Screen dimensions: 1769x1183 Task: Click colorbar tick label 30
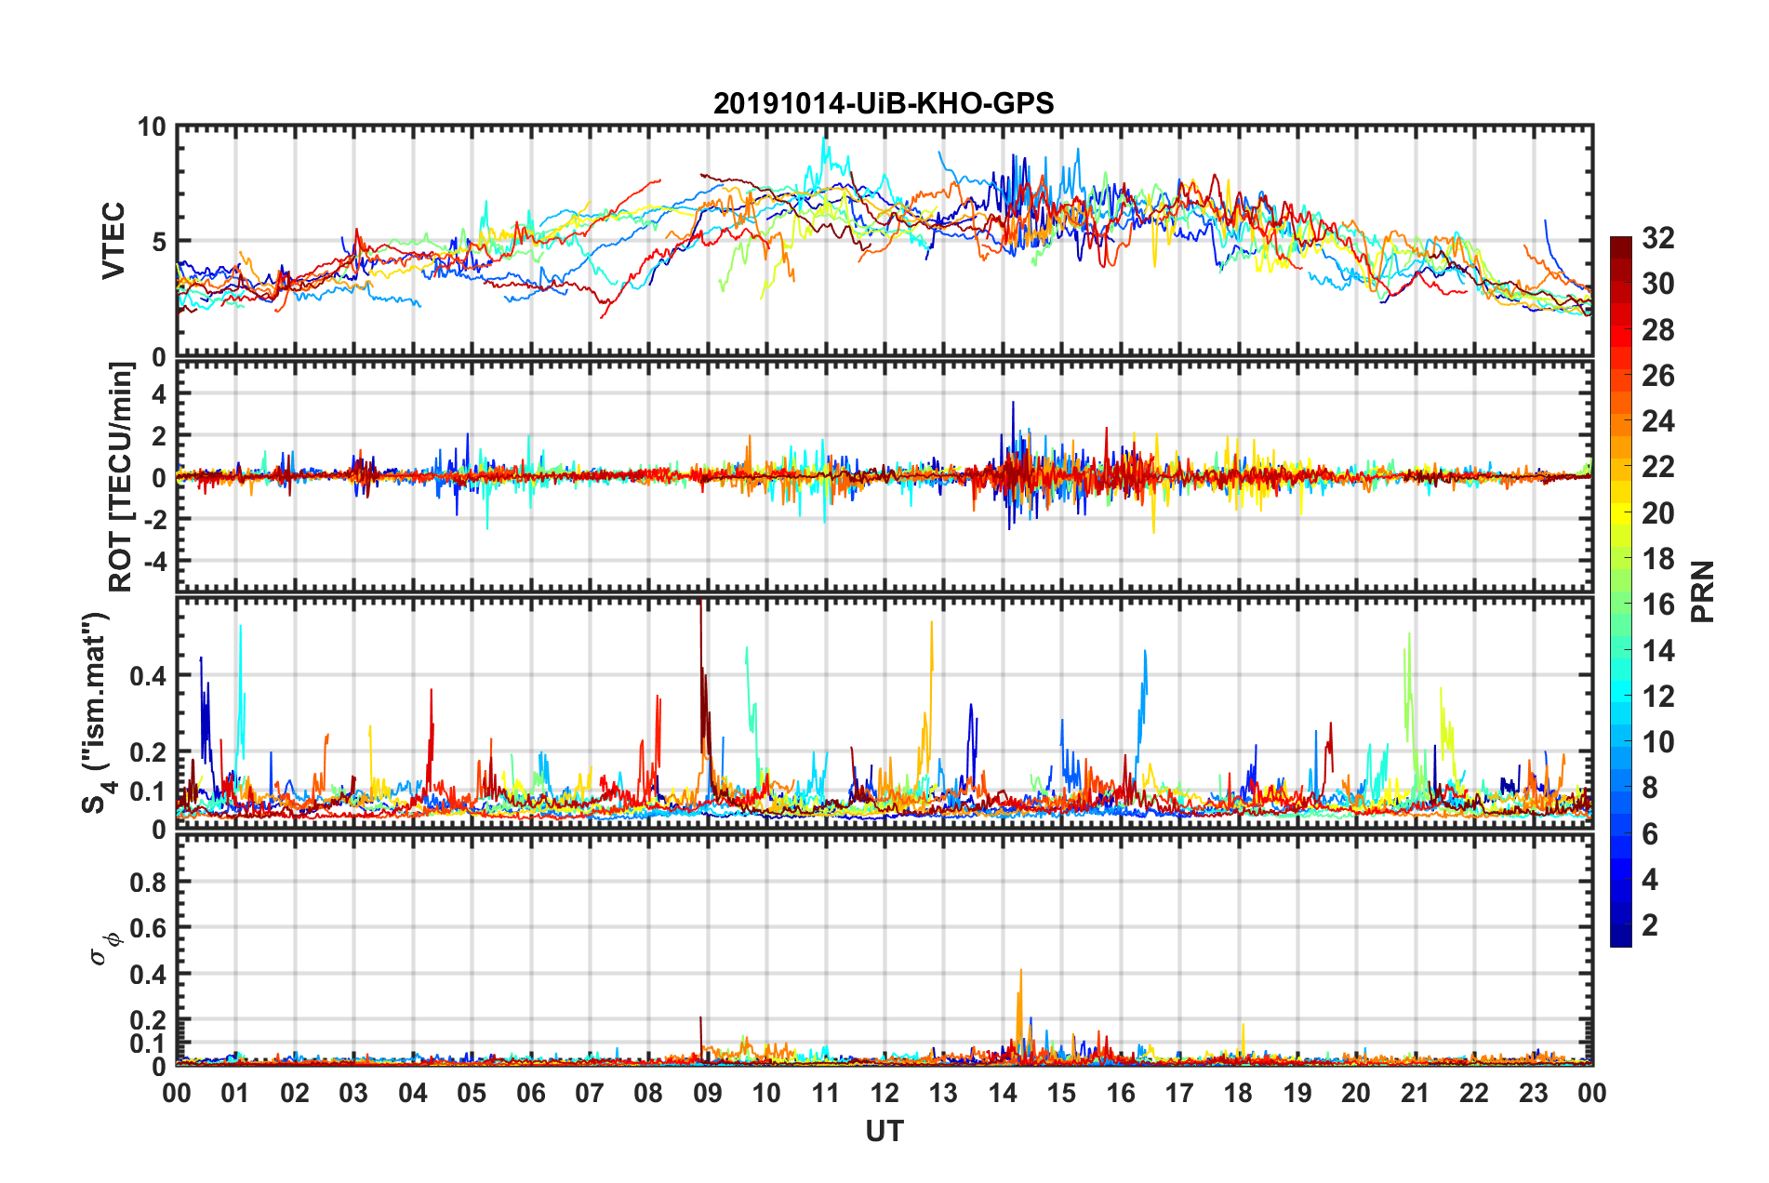point(1657,284)
